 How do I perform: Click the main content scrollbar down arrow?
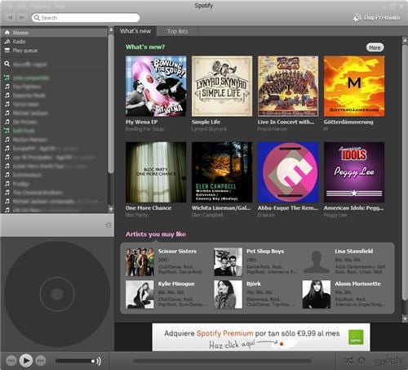[405, 318]
